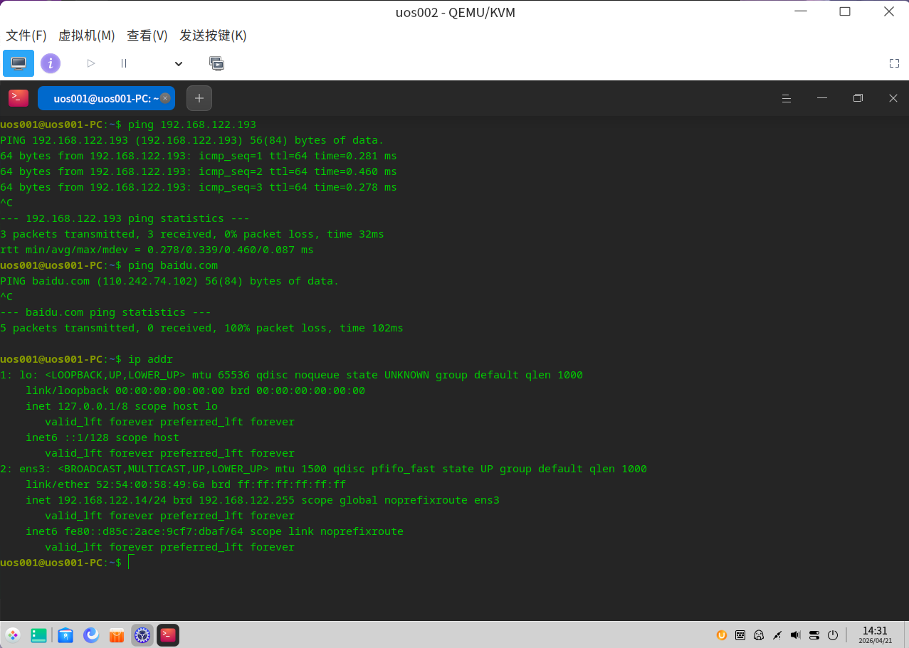The width and height of the screenshot is (909, 648).
Task: Close the guest terminal window
Action: click(x=893, y=98)
